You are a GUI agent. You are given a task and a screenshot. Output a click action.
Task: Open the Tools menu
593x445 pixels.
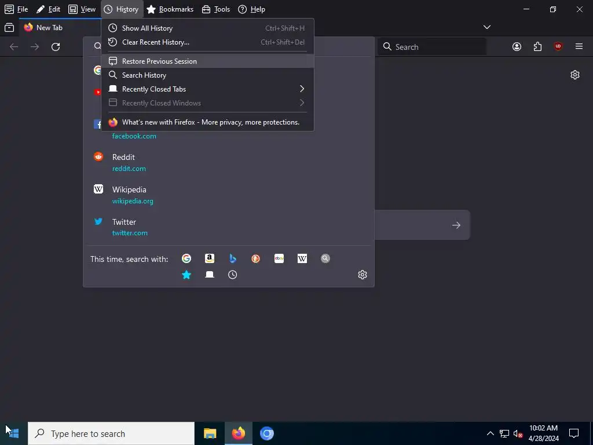tap(216, 9)
